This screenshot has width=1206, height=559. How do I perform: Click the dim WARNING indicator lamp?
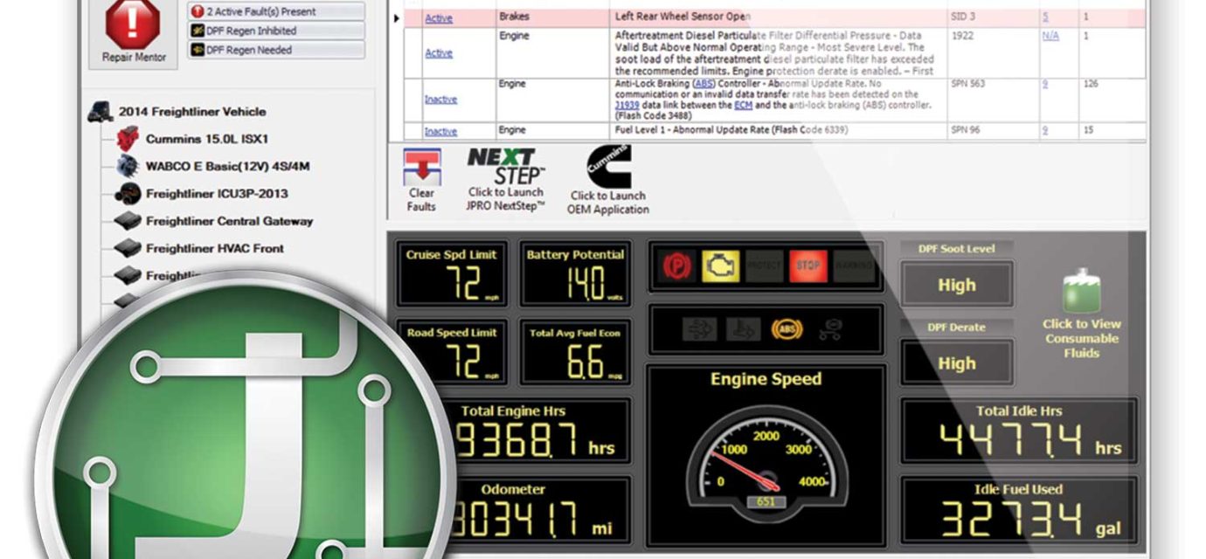point(854,266)
